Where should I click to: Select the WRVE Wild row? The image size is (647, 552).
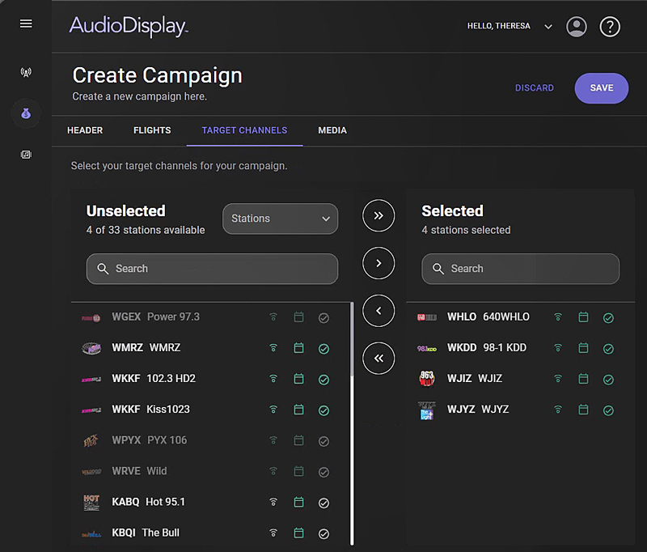[210, 472]
